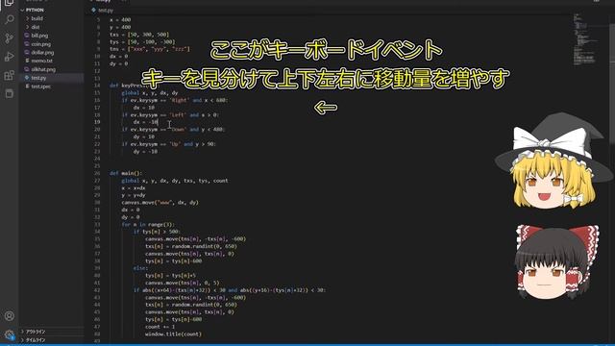Image resolution: width=615 pixels, height=346 pixels.
Task: Click the test.py breadcrumb
Action: (x=106, y=11)
